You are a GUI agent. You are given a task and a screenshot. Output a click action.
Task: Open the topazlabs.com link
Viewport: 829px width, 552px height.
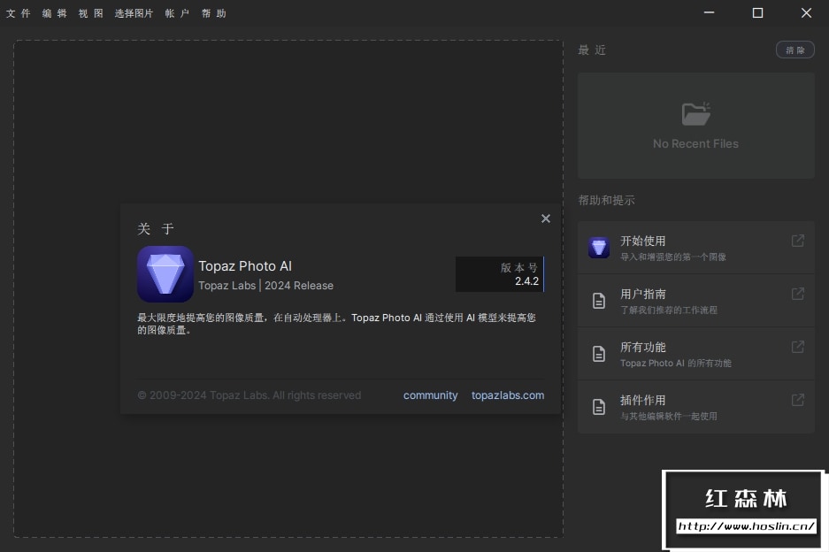[x=508, y=395]
